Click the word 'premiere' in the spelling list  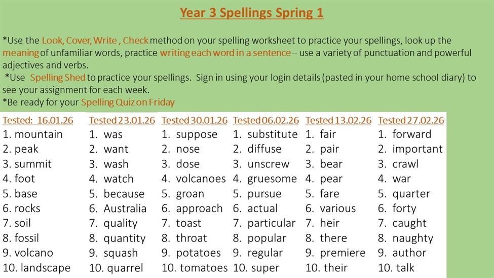coord(343,253)
